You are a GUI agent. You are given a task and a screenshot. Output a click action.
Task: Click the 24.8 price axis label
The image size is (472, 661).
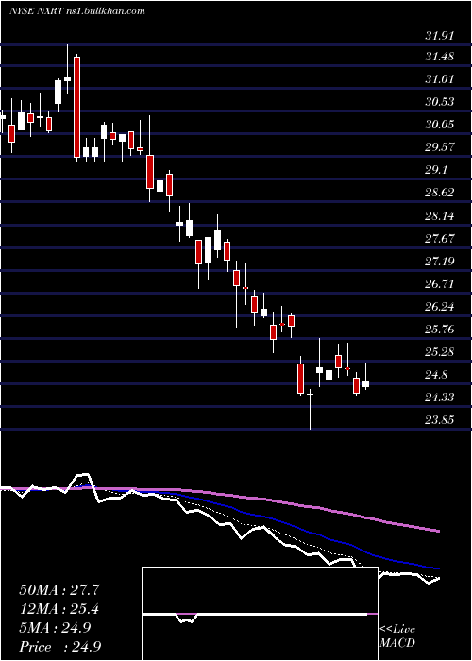436,375
